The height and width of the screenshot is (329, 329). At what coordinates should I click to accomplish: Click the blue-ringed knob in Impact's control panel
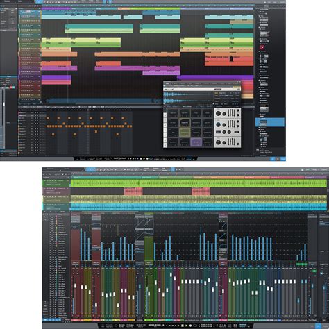tap(218, 125)
